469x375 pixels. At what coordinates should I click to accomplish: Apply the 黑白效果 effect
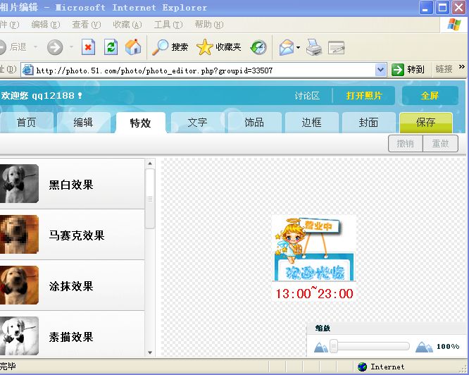[72, 184]
